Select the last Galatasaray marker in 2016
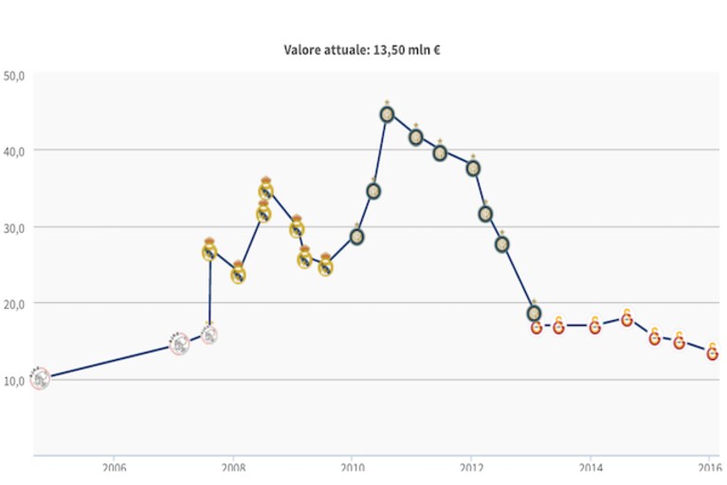This screenshot has width=727, height=485. pyautogui.click(x=713, y=353)
